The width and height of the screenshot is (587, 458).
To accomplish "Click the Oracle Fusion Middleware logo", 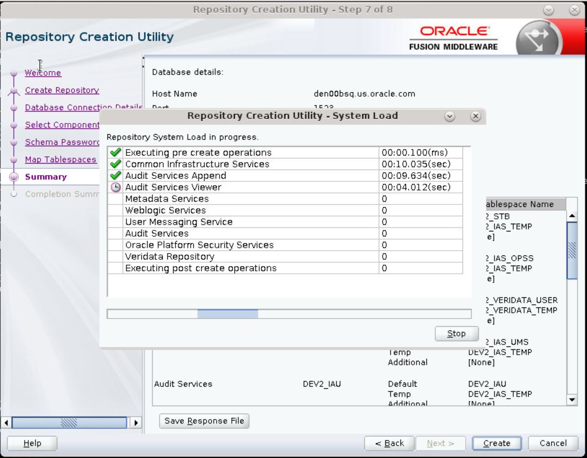I will tap(454, 38).
